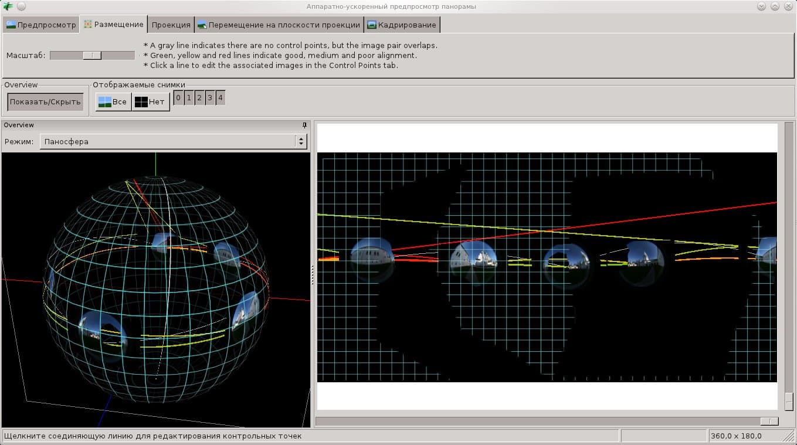Switch to the Проекция tab
Screen dimensions: 797x445
[171, 25]
